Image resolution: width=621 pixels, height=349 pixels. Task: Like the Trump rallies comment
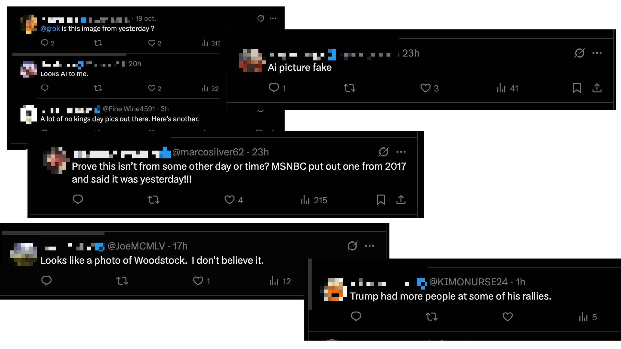point(507,317)
